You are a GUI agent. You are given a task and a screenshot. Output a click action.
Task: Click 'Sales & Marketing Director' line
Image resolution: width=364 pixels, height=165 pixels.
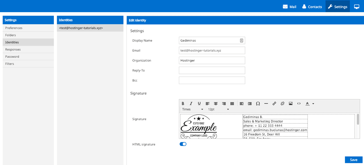(263, 121)
